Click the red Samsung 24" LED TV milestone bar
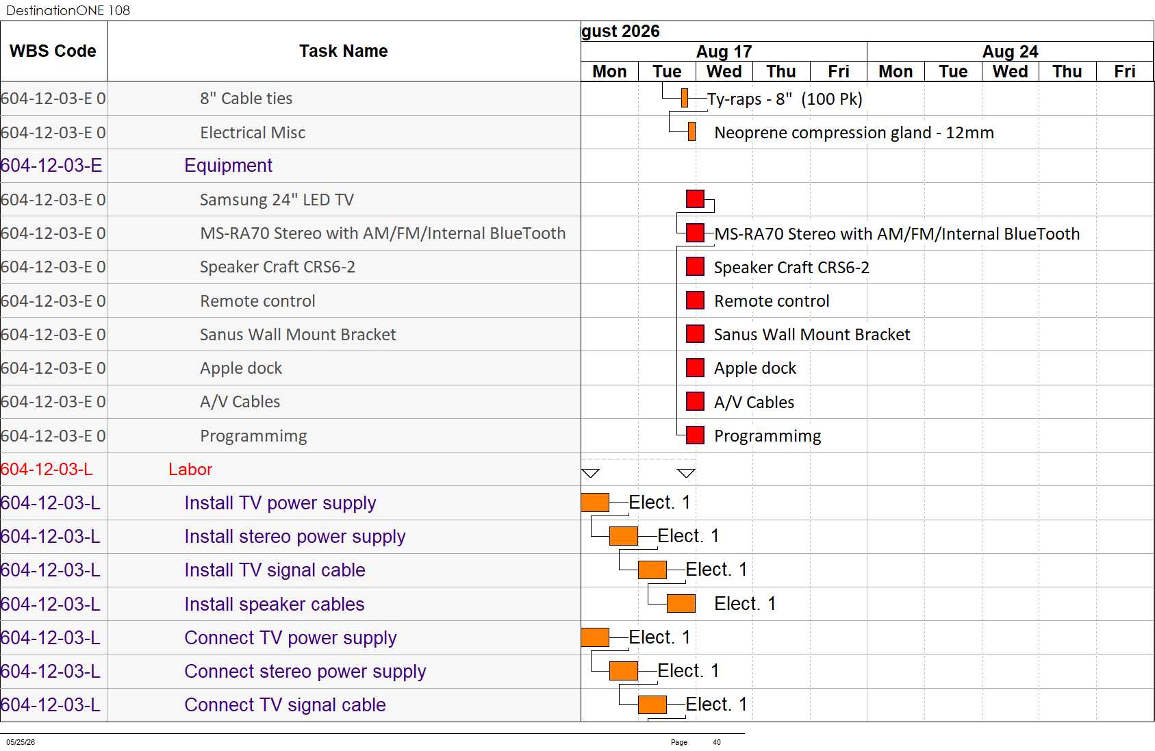1155x751 pixels. point(695,199)
